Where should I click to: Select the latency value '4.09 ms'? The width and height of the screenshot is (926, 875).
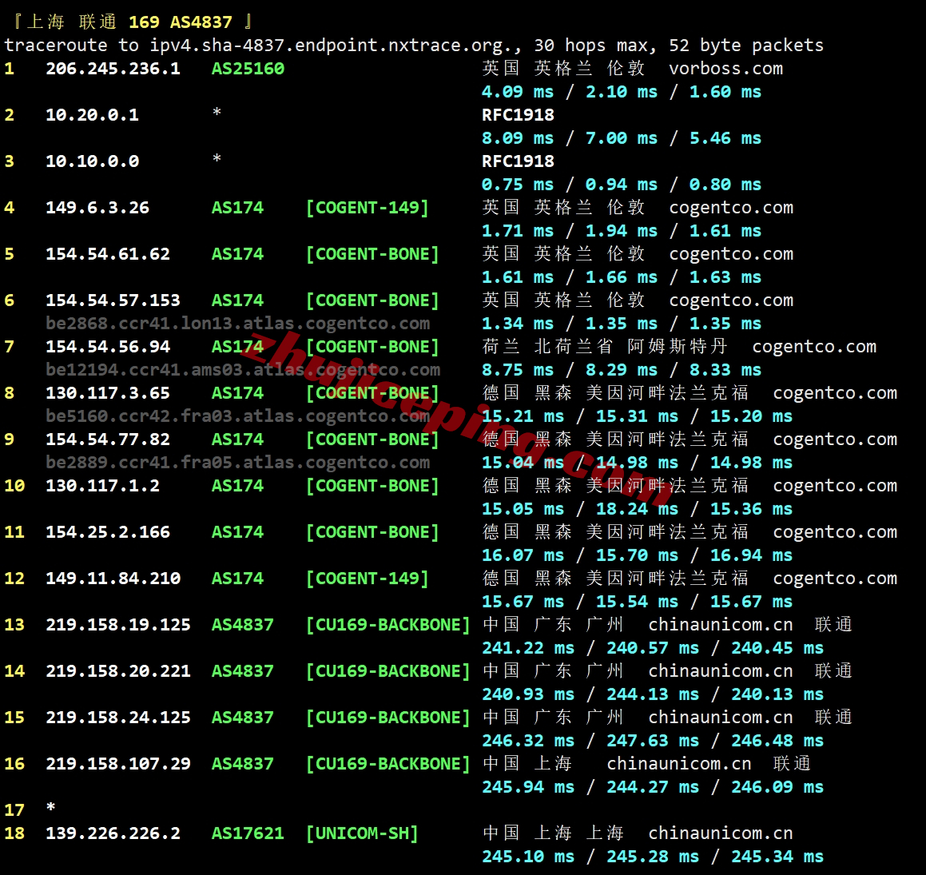coord(518,92)
